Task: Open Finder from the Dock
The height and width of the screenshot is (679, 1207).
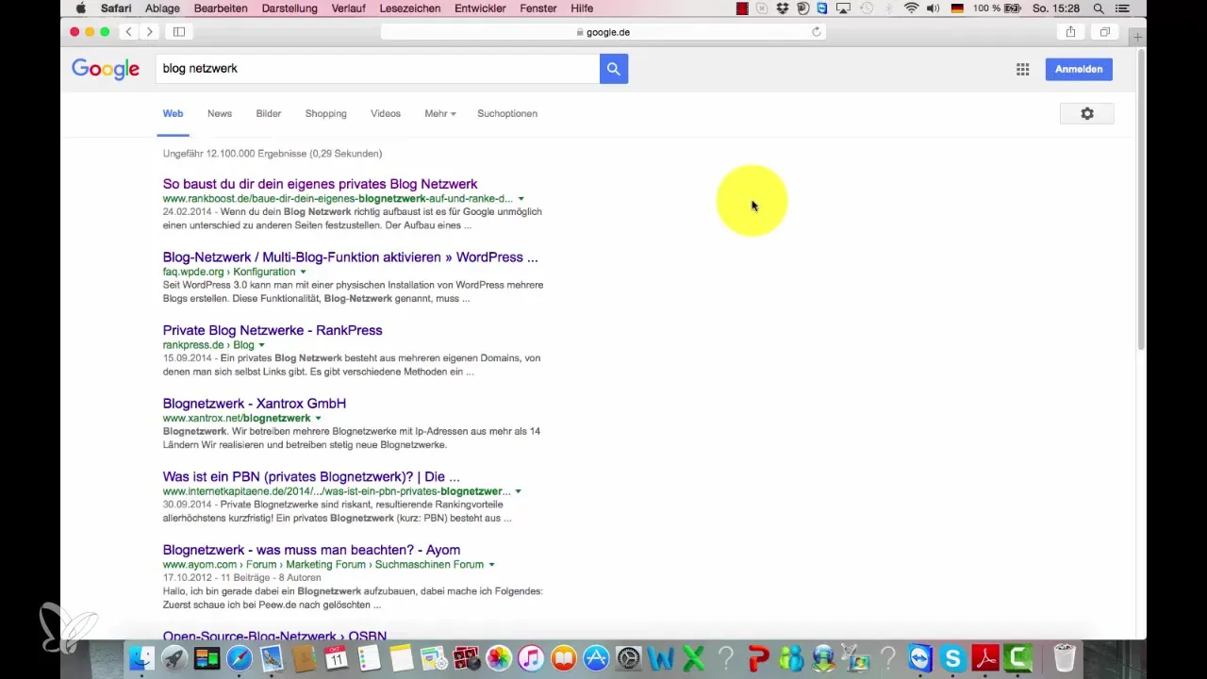Action: coord(141,658)
